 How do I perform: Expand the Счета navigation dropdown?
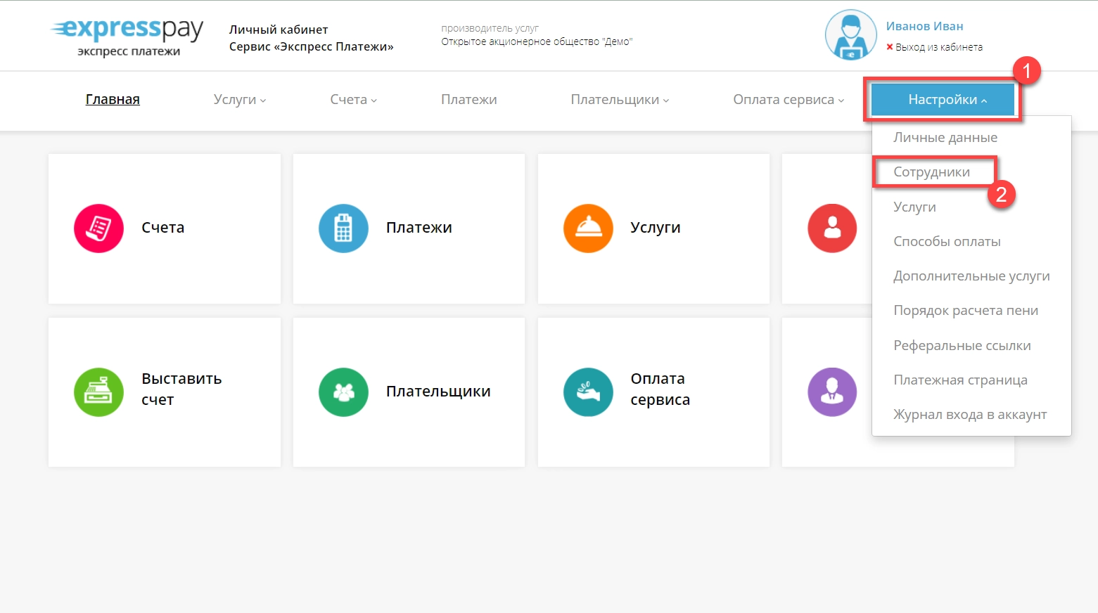point(354,100)
